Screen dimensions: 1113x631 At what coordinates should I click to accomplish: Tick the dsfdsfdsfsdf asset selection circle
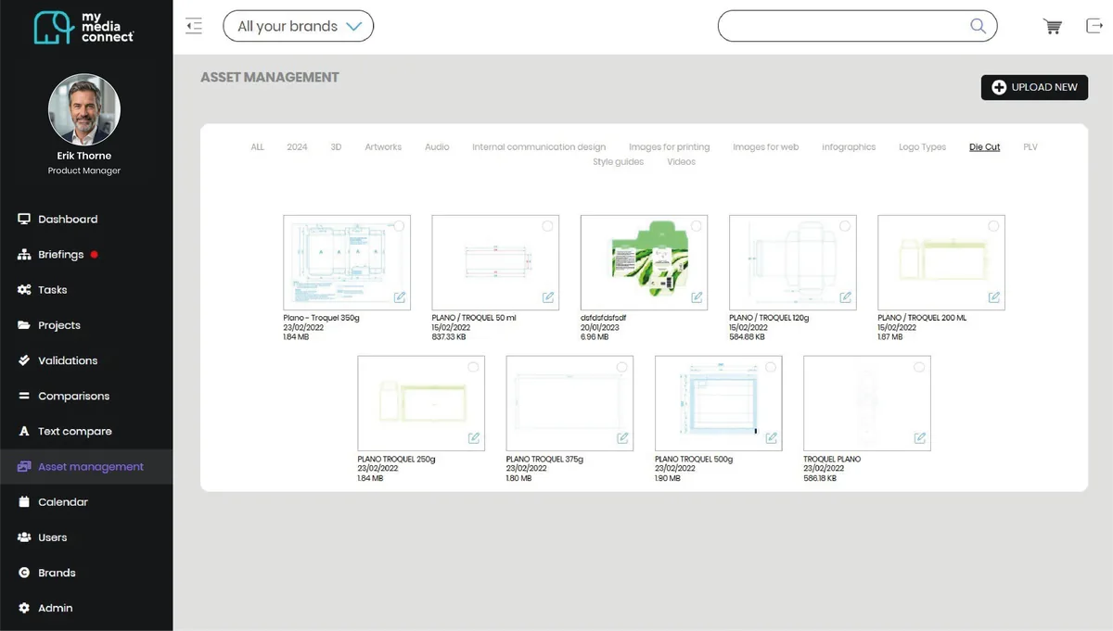696,226
